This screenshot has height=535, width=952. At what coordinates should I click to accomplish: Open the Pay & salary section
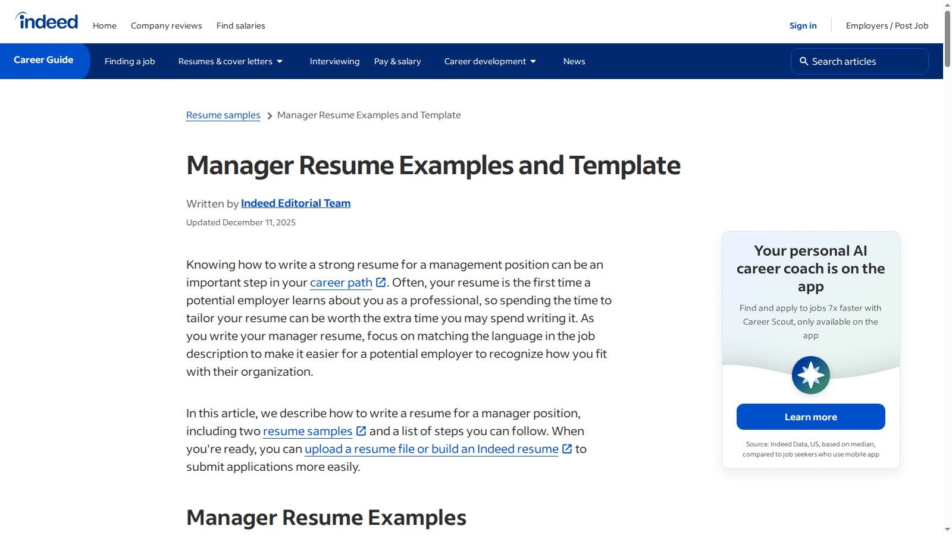[397, 61]
